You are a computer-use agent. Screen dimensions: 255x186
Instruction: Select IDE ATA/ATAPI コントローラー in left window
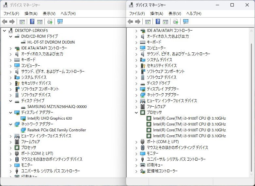click(x=44, y=48)
